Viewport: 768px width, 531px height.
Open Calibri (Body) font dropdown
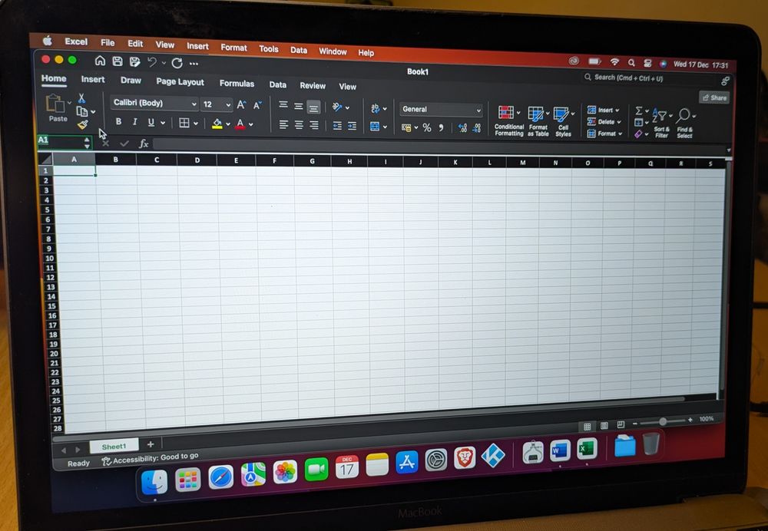(154, 104)
